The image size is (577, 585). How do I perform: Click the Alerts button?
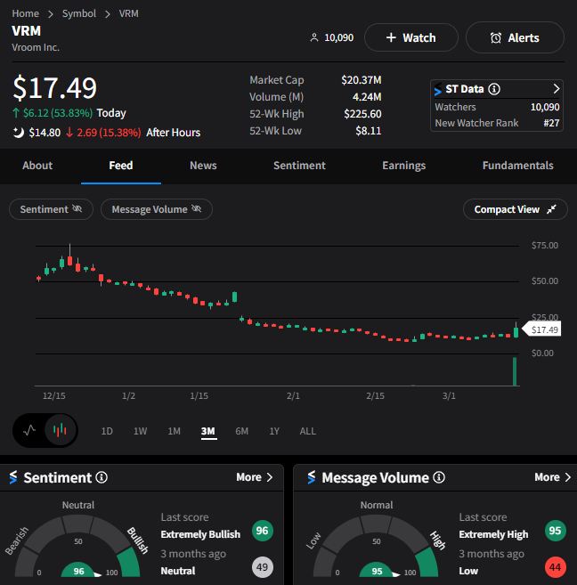(515, 37)
